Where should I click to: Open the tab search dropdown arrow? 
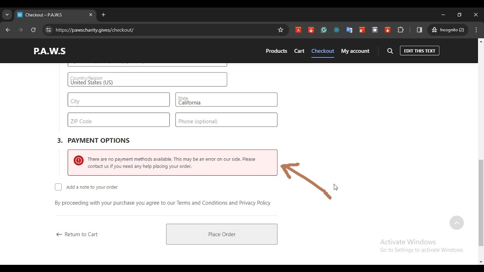click(7, 15)
